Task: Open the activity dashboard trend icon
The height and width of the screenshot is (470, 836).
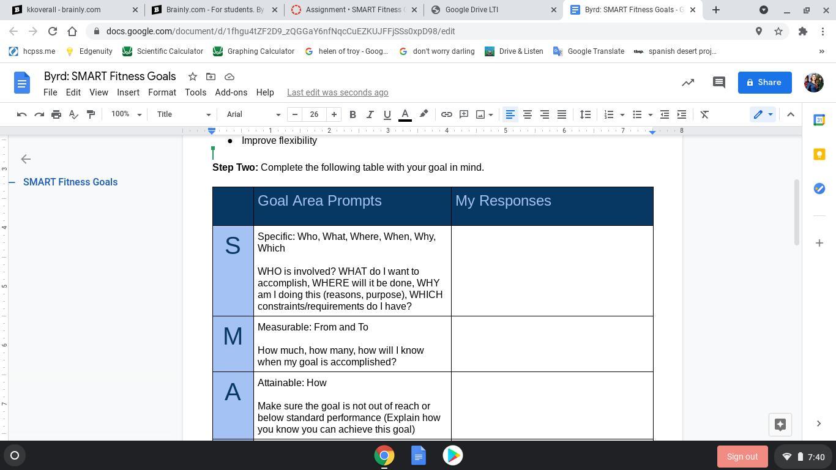Action: (x=688, y=83)
